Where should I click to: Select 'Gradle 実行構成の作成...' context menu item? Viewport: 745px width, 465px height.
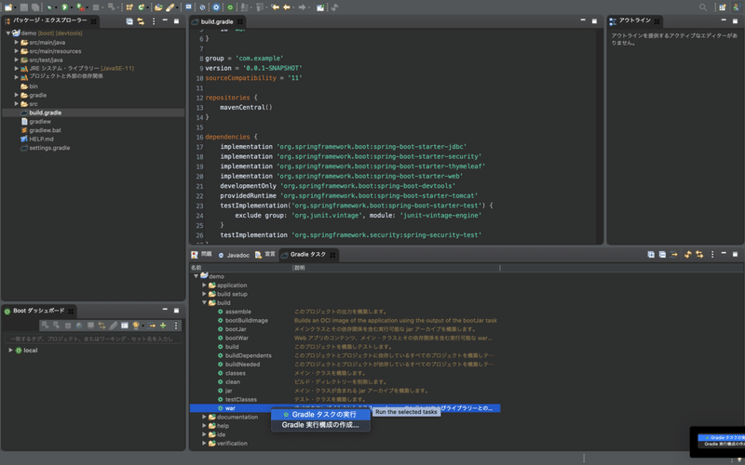pyautogui.click(x=320, y=425)
